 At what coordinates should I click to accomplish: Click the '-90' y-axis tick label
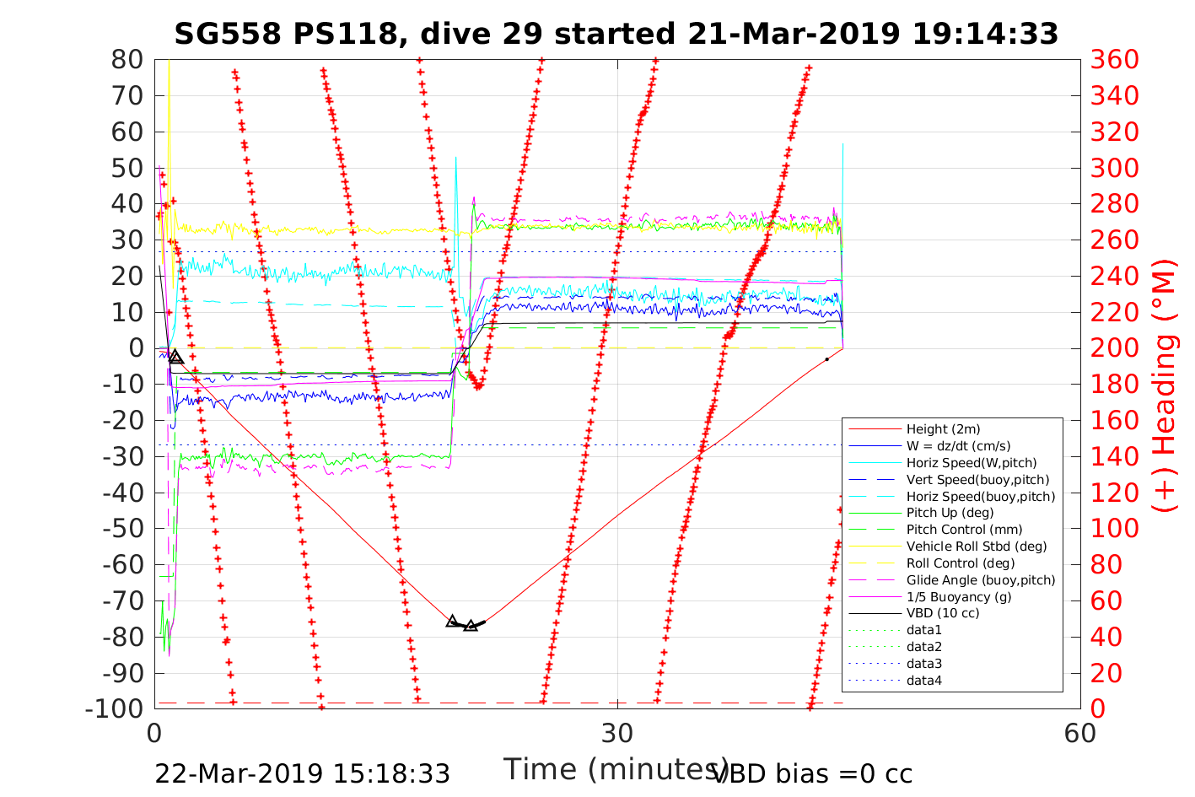click(x=123, y=673)
